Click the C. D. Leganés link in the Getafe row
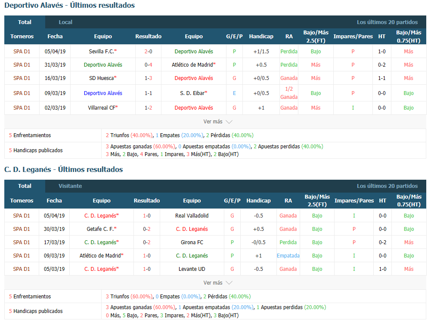The width and height of the screenshot is (431, 322). 192,229
